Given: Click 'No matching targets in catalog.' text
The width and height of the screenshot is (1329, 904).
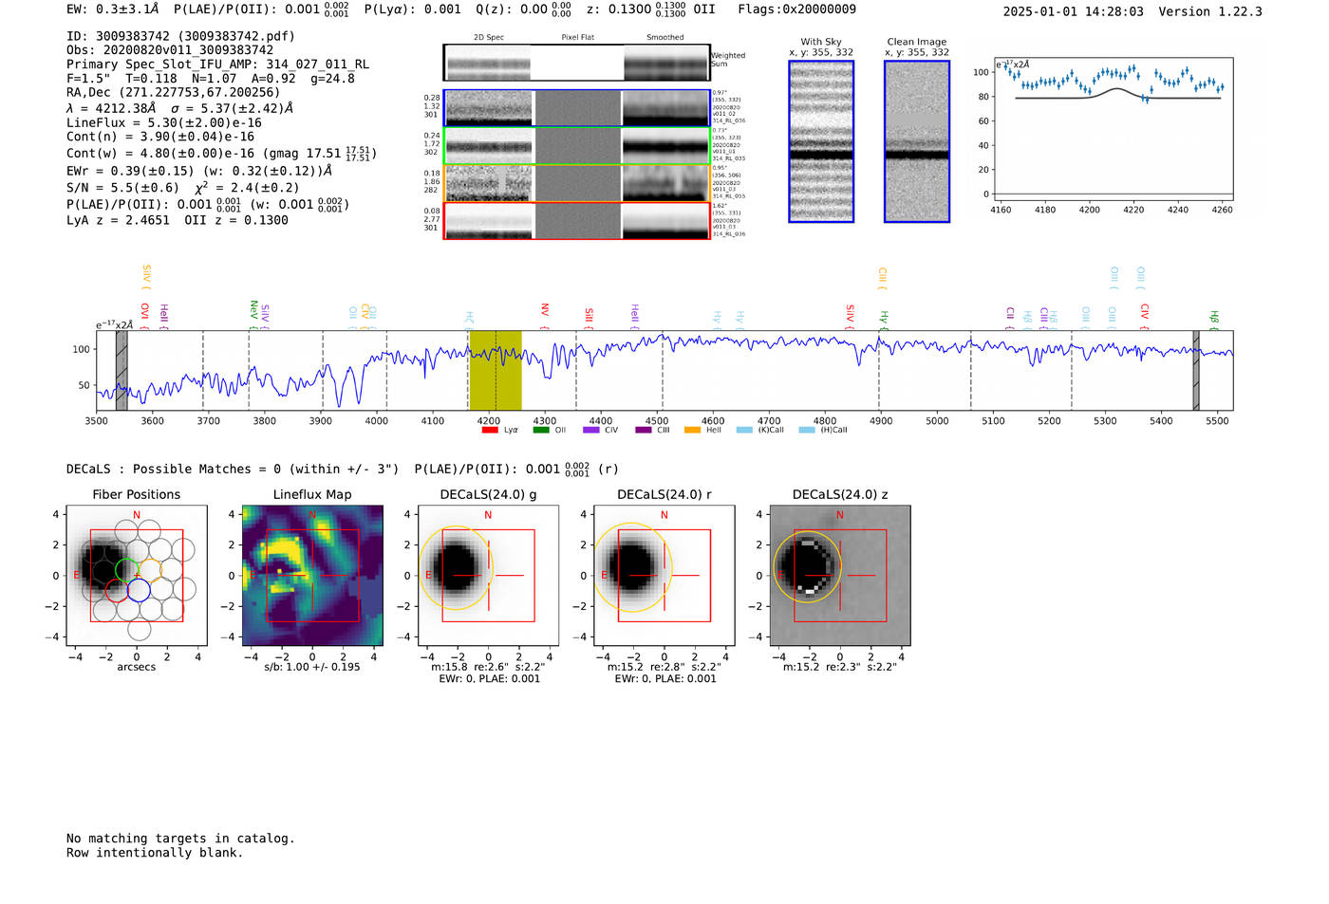Looking at the screenshot, I should tap(180, 839).
